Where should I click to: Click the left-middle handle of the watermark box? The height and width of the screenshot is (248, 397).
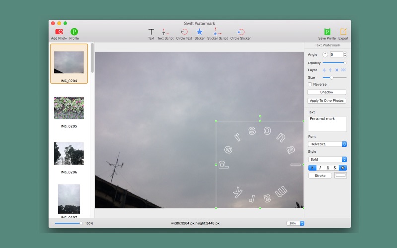(x=216, y=165)
